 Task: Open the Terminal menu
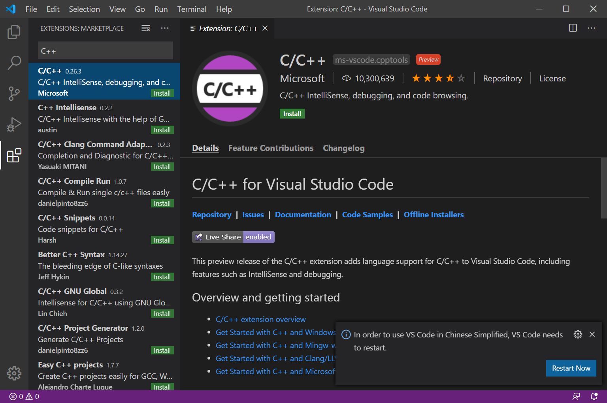[x=192, y=9]
